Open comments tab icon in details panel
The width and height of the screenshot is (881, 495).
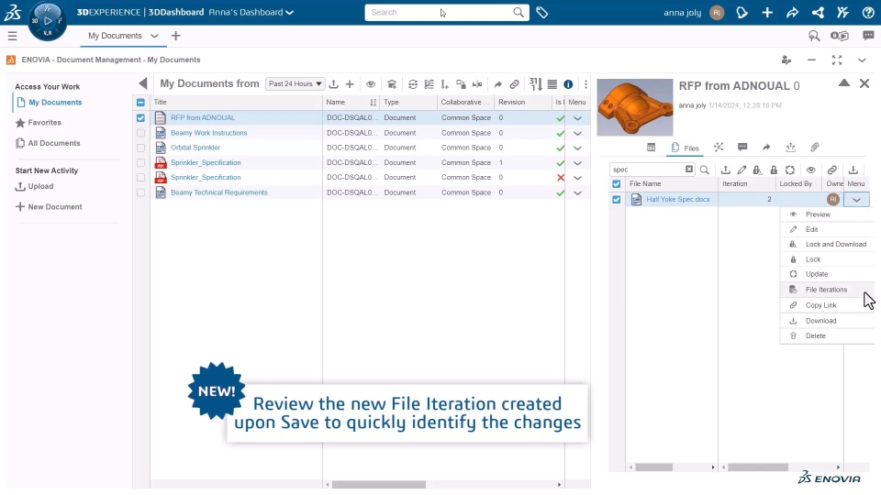tap(742, 148)
